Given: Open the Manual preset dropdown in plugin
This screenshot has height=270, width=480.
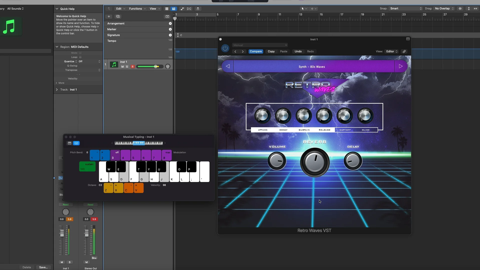Looking at the screenshot, I should click(x=260, y=45).
